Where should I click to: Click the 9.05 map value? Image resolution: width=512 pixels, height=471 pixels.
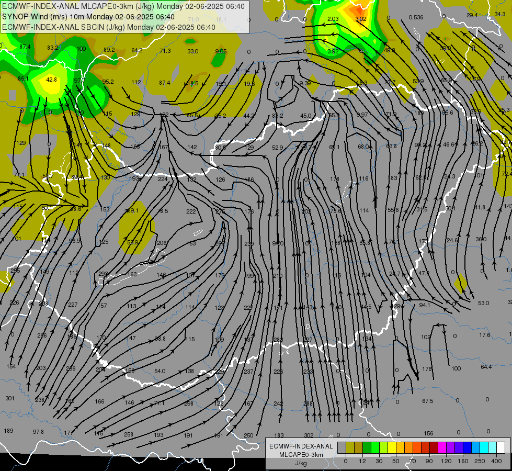[221, 51]
